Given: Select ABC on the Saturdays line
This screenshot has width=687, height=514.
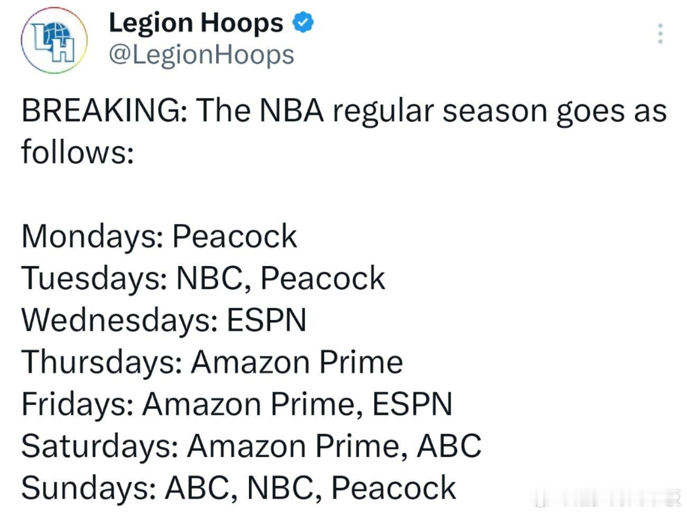Looking at the screenshot, I should point(449,446).
